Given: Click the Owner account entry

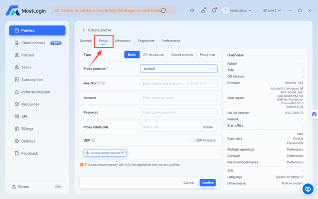Looking at the screenshot, I should click(20, 186).
